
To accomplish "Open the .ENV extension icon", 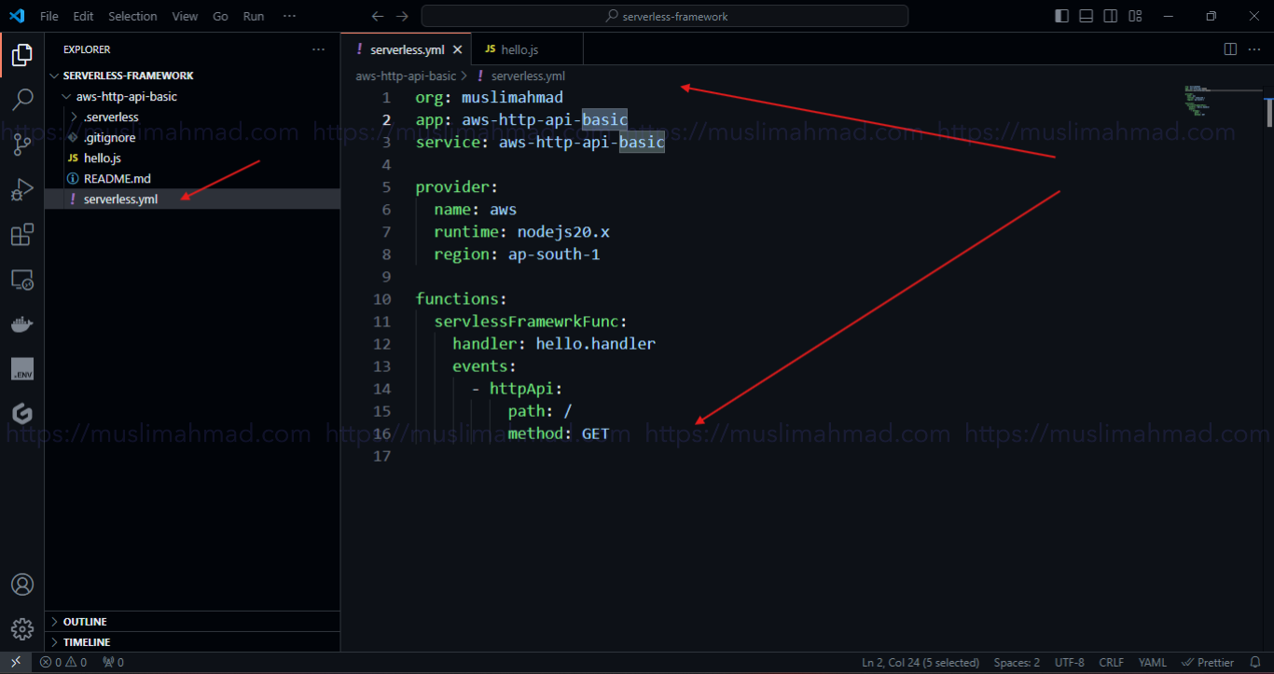I will (21, 369).
